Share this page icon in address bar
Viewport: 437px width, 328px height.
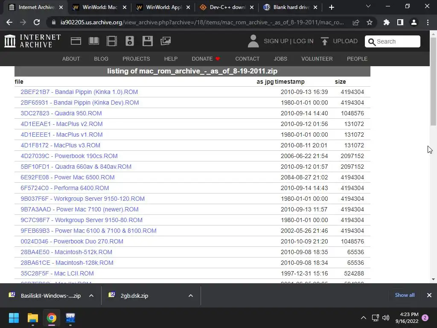[356, 22]
